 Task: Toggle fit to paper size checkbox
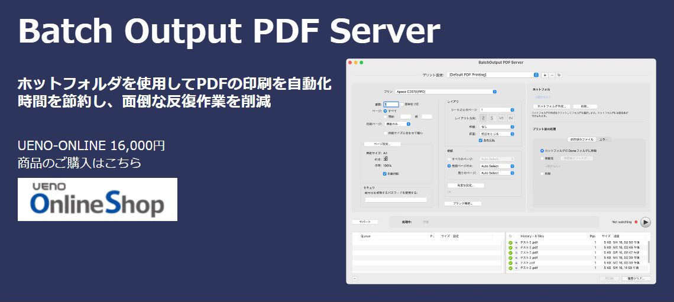(385, 134)
